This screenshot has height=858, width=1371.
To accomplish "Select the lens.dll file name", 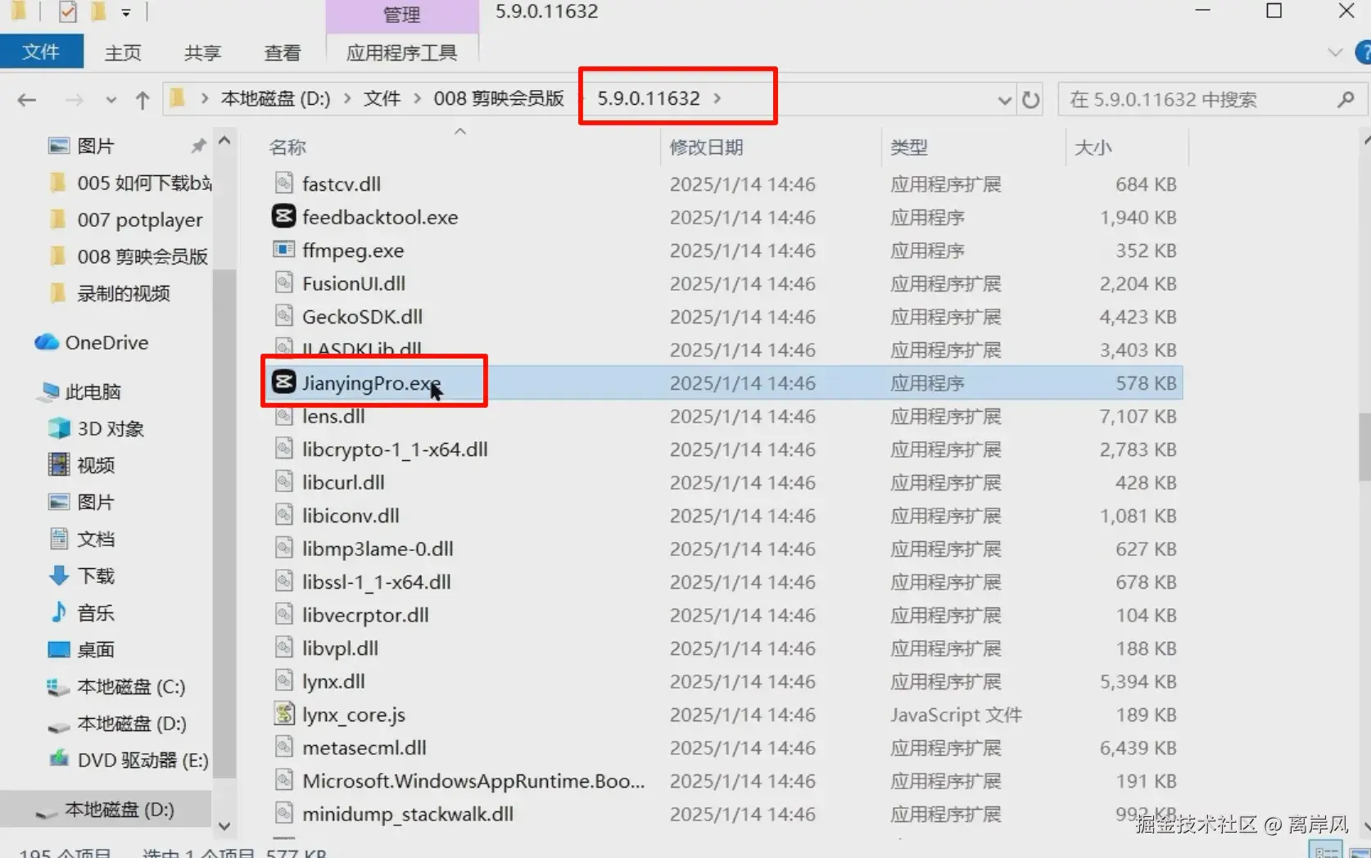I will pyautogui.click(x=333, y=416).
